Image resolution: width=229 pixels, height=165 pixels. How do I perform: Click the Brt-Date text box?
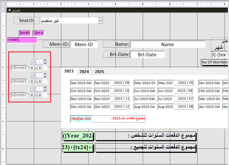coord(147,55)
